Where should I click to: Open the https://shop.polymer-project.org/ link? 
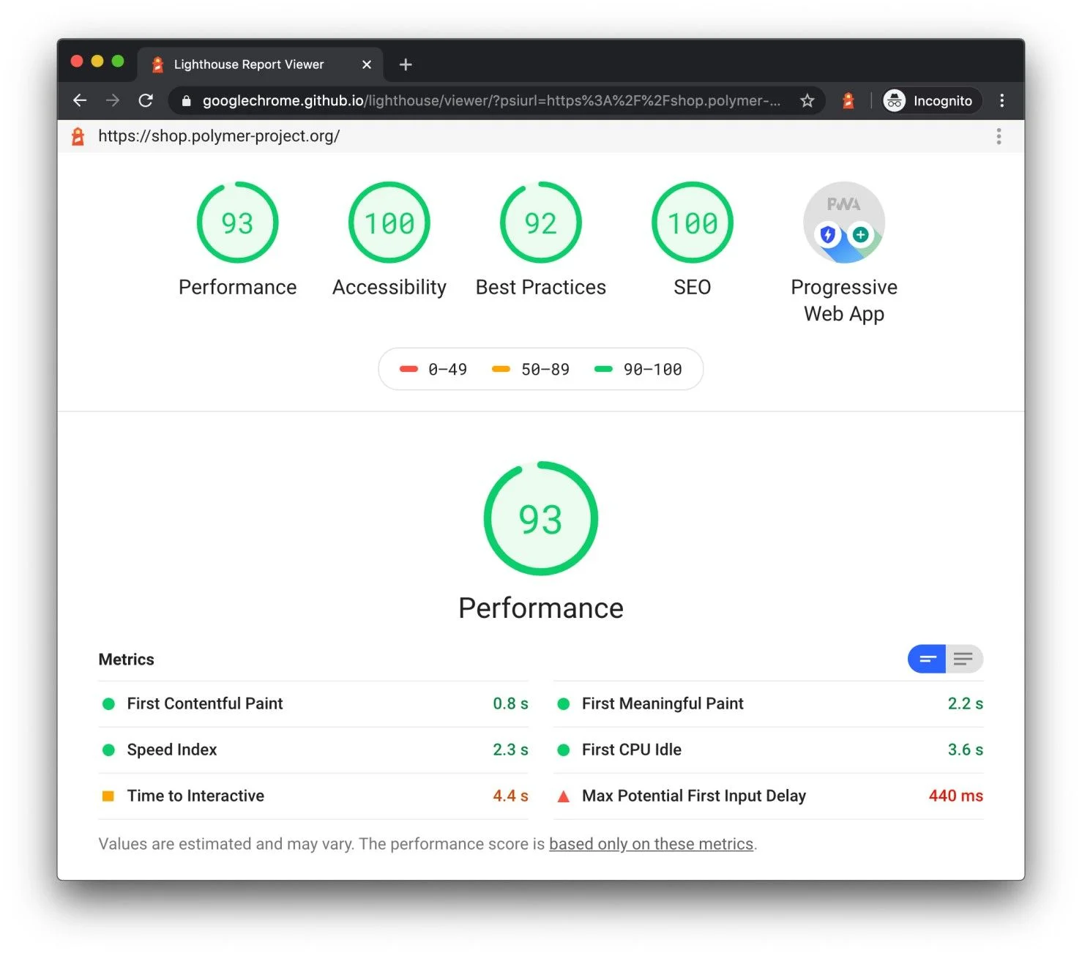219,136
